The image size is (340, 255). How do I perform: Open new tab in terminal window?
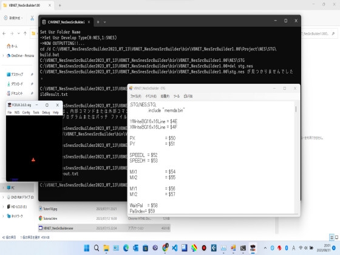[98, 22]
